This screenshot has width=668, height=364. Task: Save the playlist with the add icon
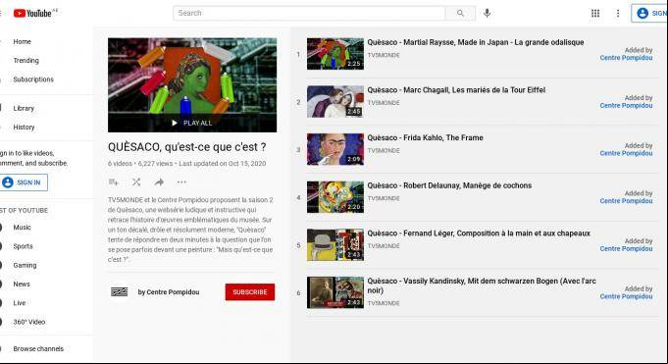coord(114,182)
